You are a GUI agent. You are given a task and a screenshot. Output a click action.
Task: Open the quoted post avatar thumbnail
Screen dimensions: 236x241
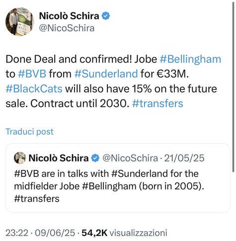point(20,158)
